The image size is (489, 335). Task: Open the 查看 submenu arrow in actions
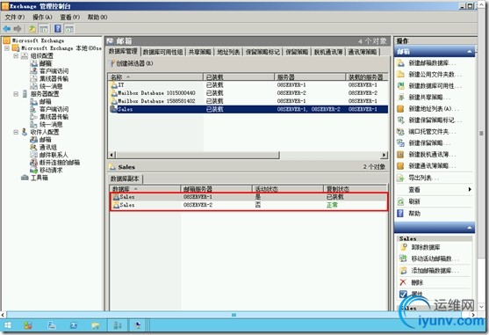pos(470,190)
